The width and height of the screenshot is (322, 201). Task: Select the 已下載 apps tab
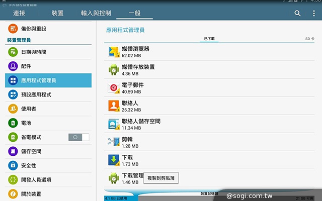click(x=209, y=39)
